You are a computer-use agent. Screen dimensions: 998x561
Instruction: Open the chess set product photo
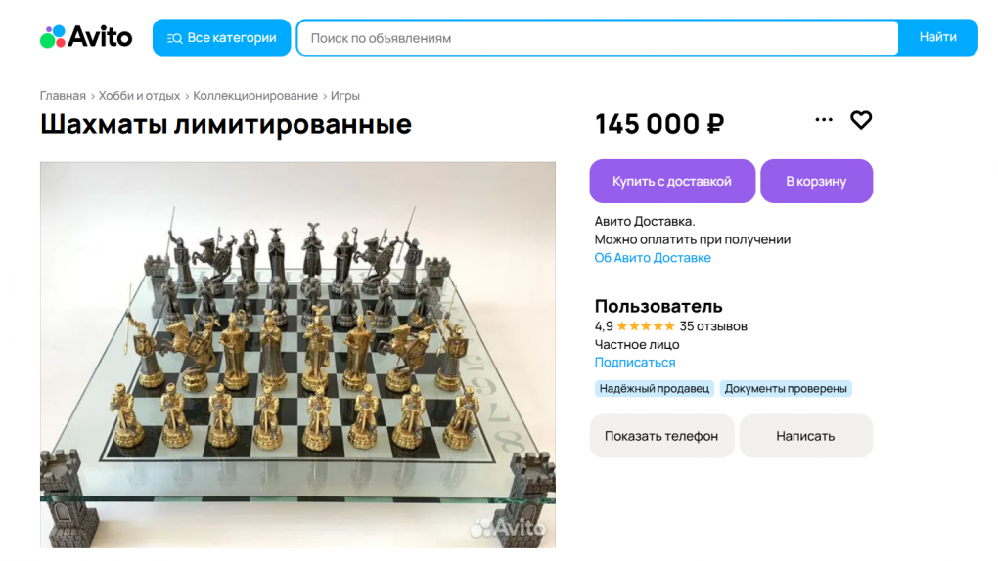(297, 355)
